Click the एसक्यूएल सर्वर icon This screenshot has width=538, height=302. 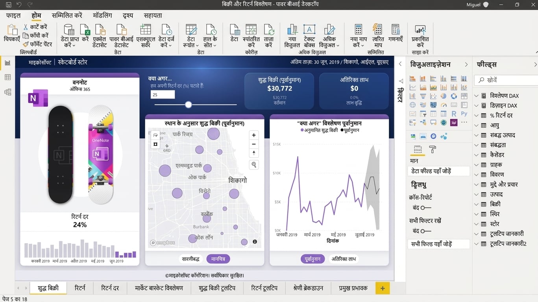click(x=146, y=30)
